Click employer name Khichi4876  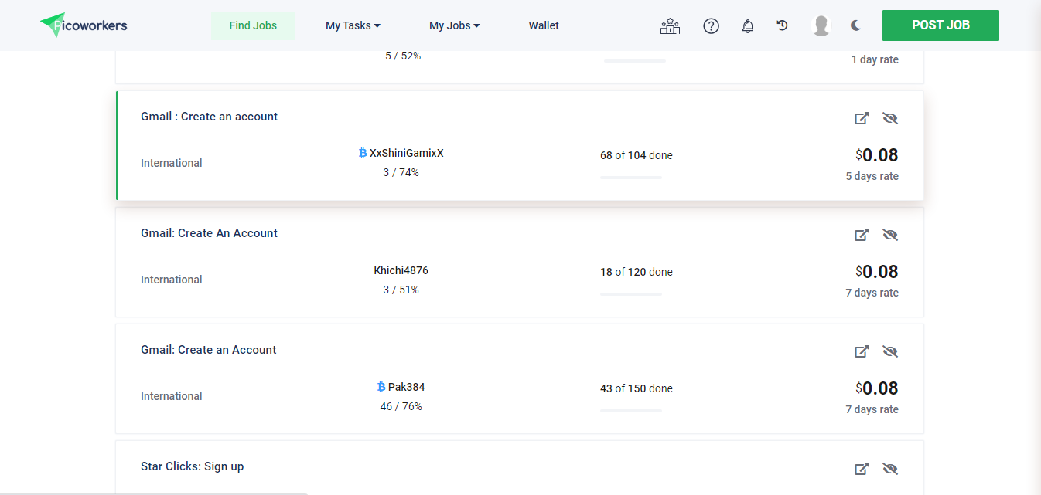point(401,270)
